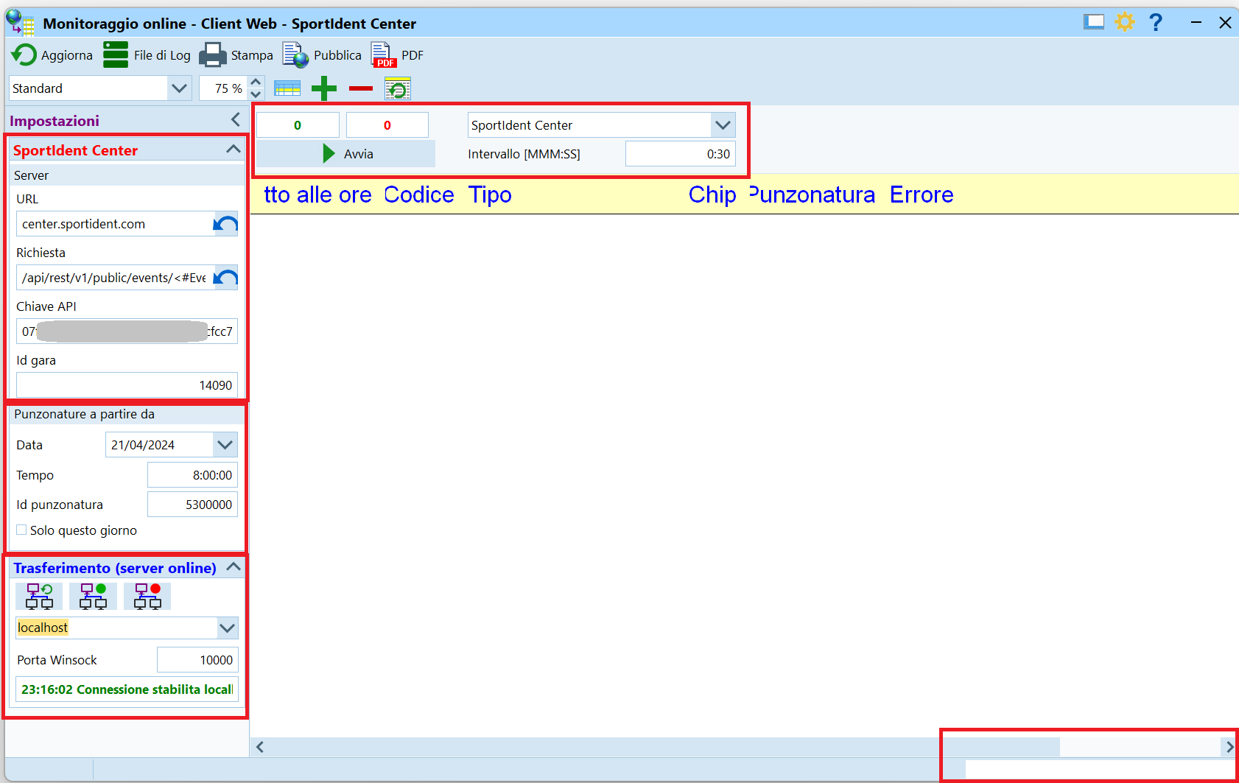Open the File di Log
The width and height of the screenshot is (1239, 783).
coord(147,55)
